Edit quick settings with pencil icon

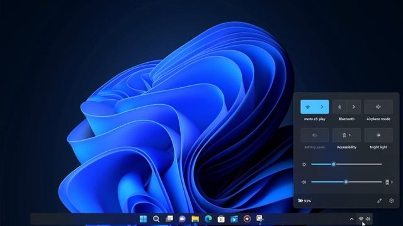click(379, 201)
